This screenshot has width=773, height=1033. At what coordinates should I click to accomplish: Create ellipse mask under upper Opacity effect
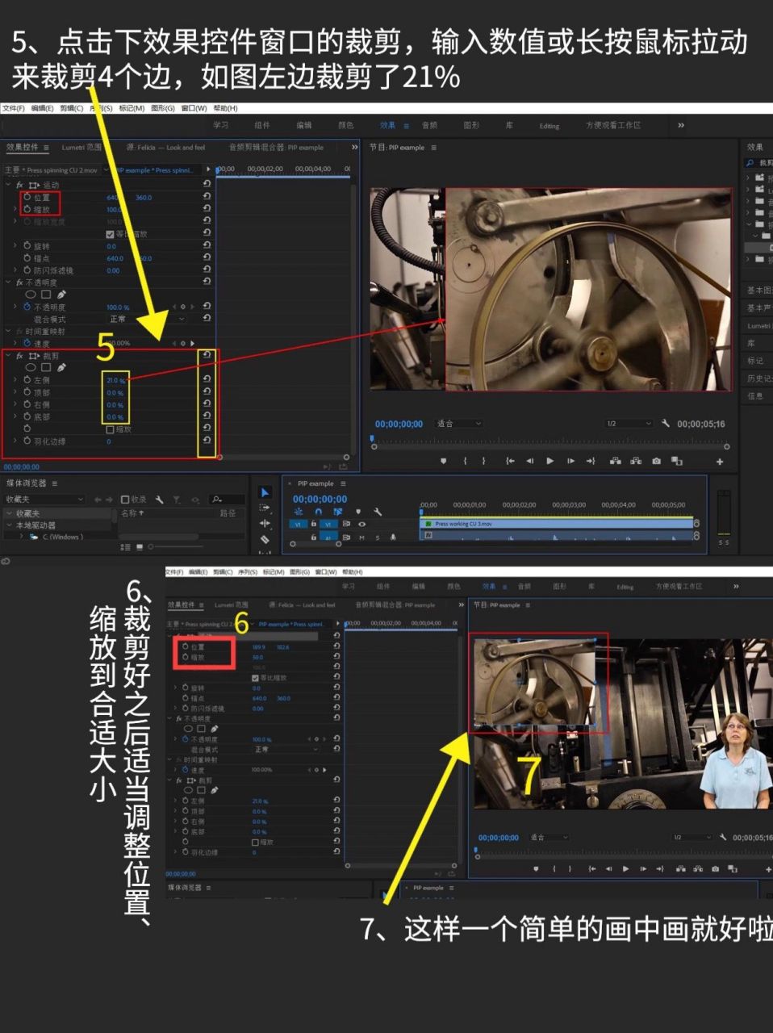coord(31,295)
